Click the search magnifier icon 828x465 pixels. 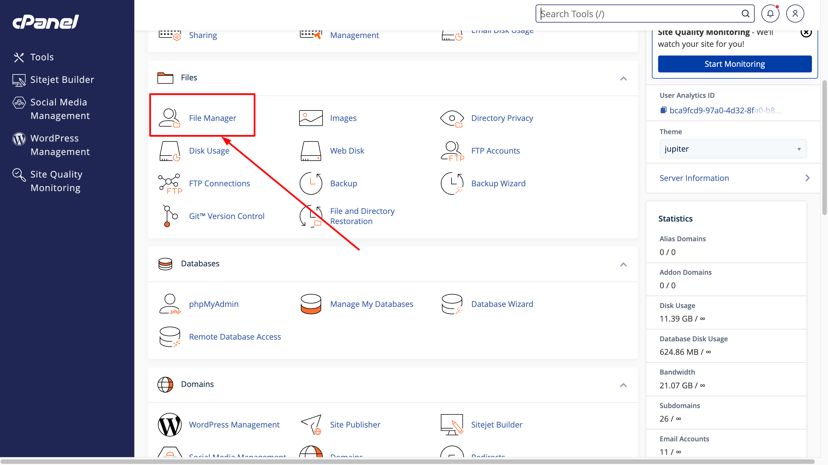click(745, 14)
